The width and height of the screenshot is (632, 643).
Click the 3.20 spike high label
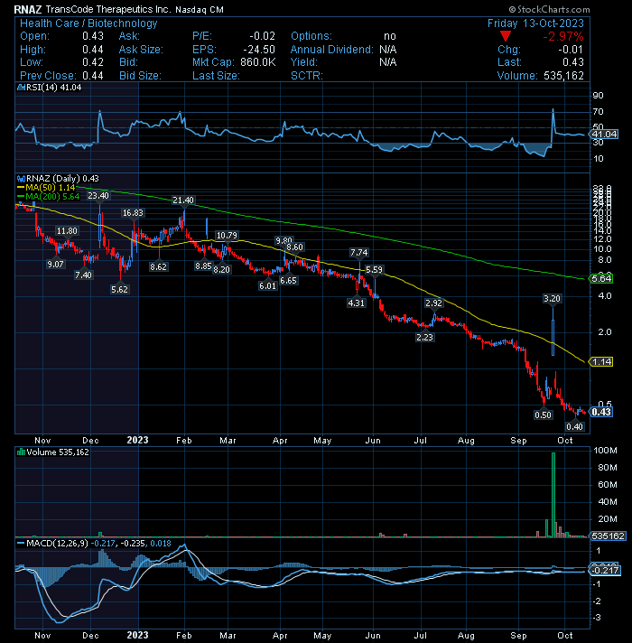(552, 298)
